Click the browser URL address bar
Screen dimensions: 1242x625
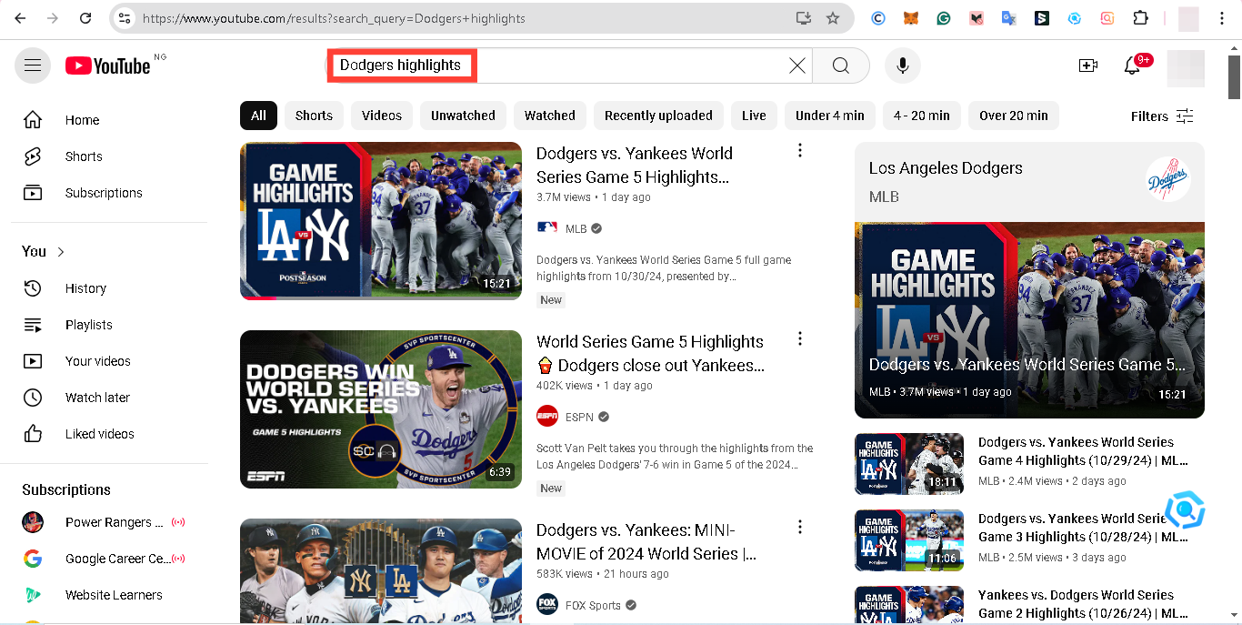[464, 18]
